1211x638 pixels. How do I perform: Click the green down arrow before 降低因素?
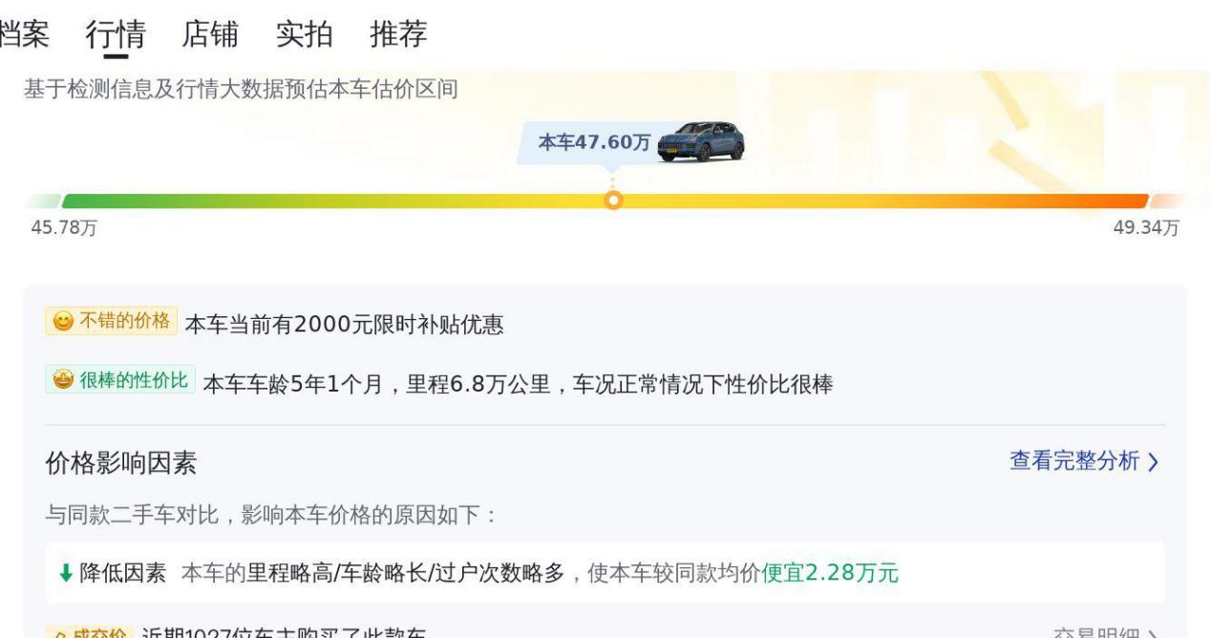(x=66, y=573)
